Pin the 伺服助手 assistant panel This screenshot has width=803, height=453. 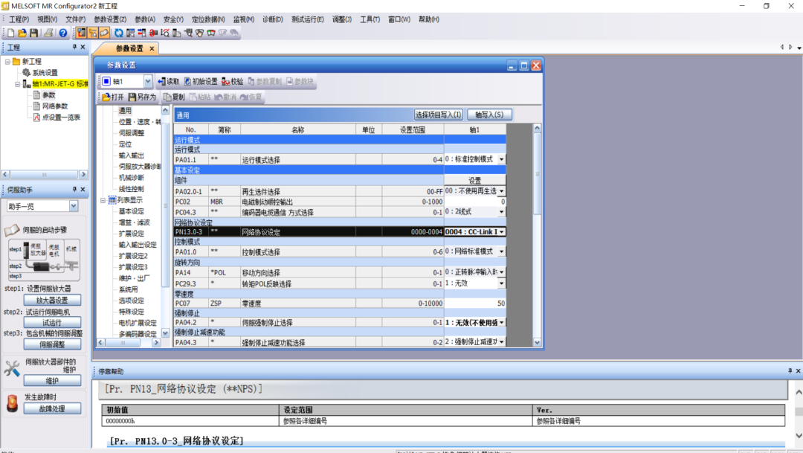[x=74, y=190]
